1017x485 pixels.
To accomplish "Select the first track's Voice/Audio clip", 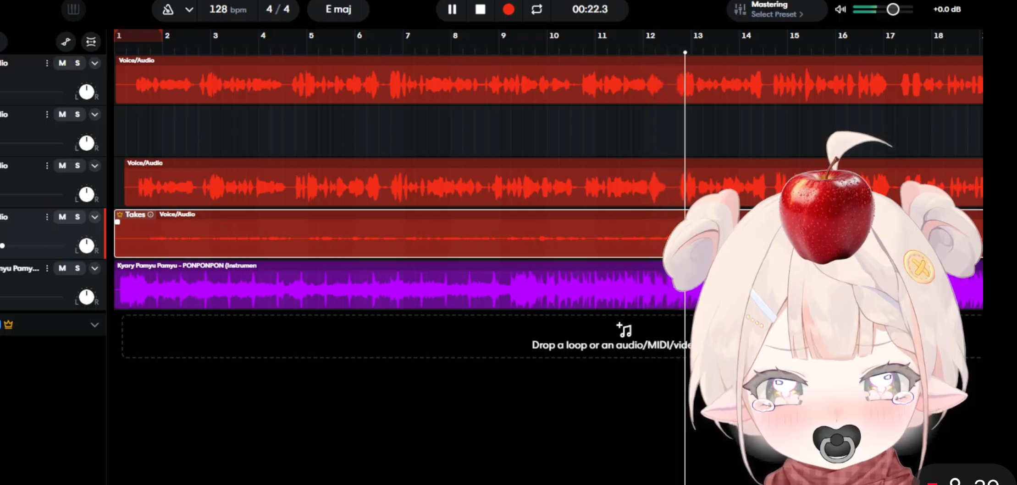I will [549, 80].
